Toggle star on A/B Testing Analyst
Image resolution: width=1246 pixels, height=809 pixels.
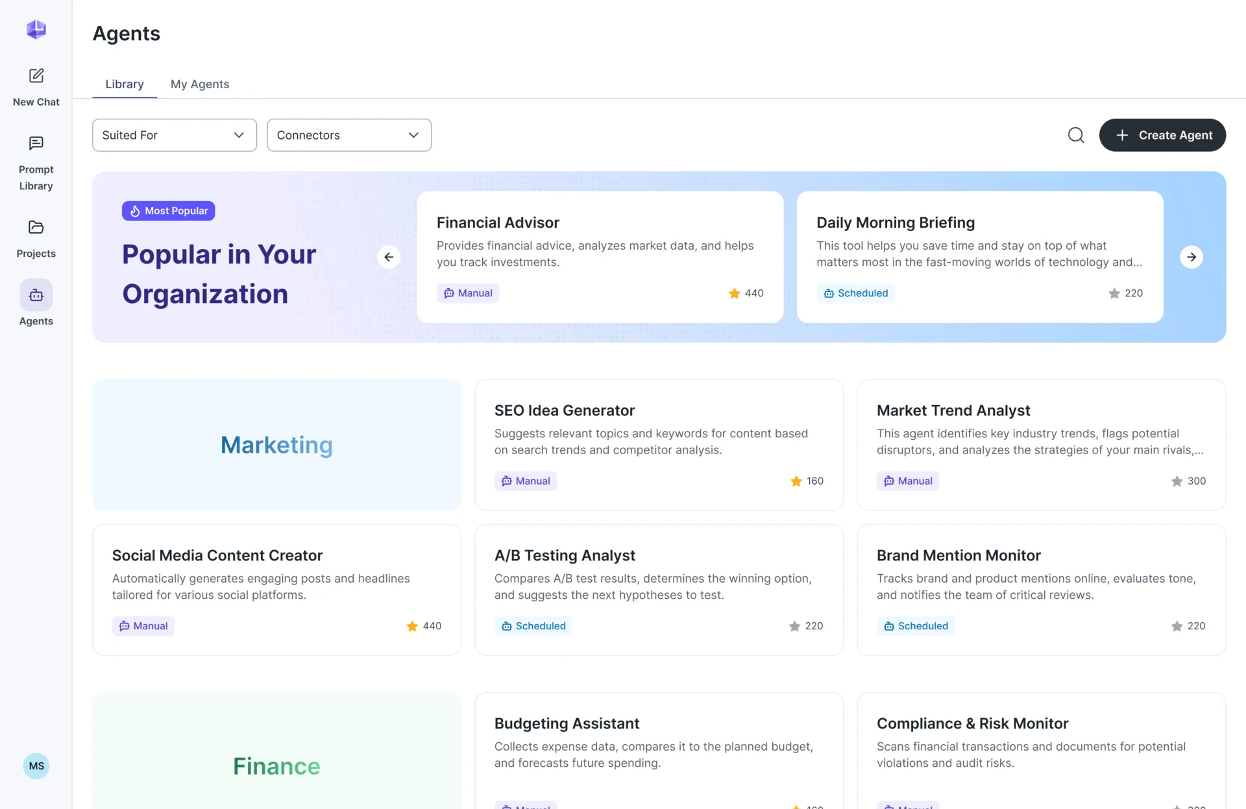coord(794,626)
